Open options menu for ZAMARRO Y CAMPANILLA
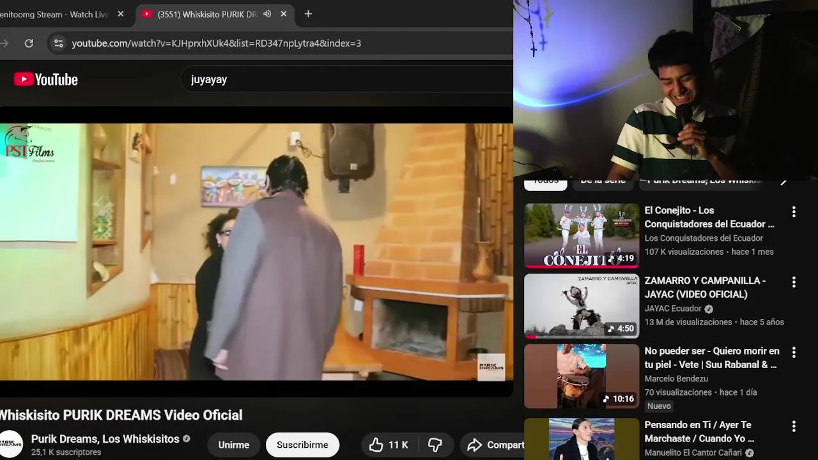 point(794,282)
